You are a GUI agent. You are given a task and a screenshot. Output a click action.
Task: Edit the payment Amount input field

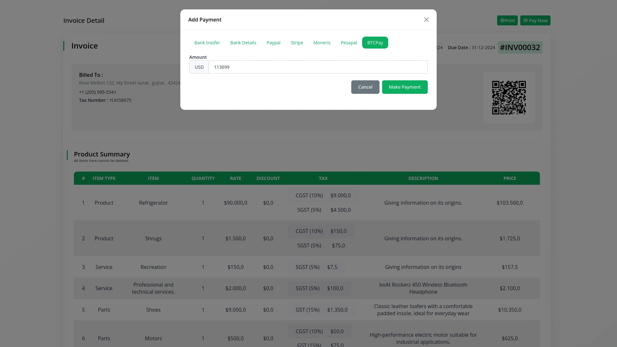tap(317, 67)
